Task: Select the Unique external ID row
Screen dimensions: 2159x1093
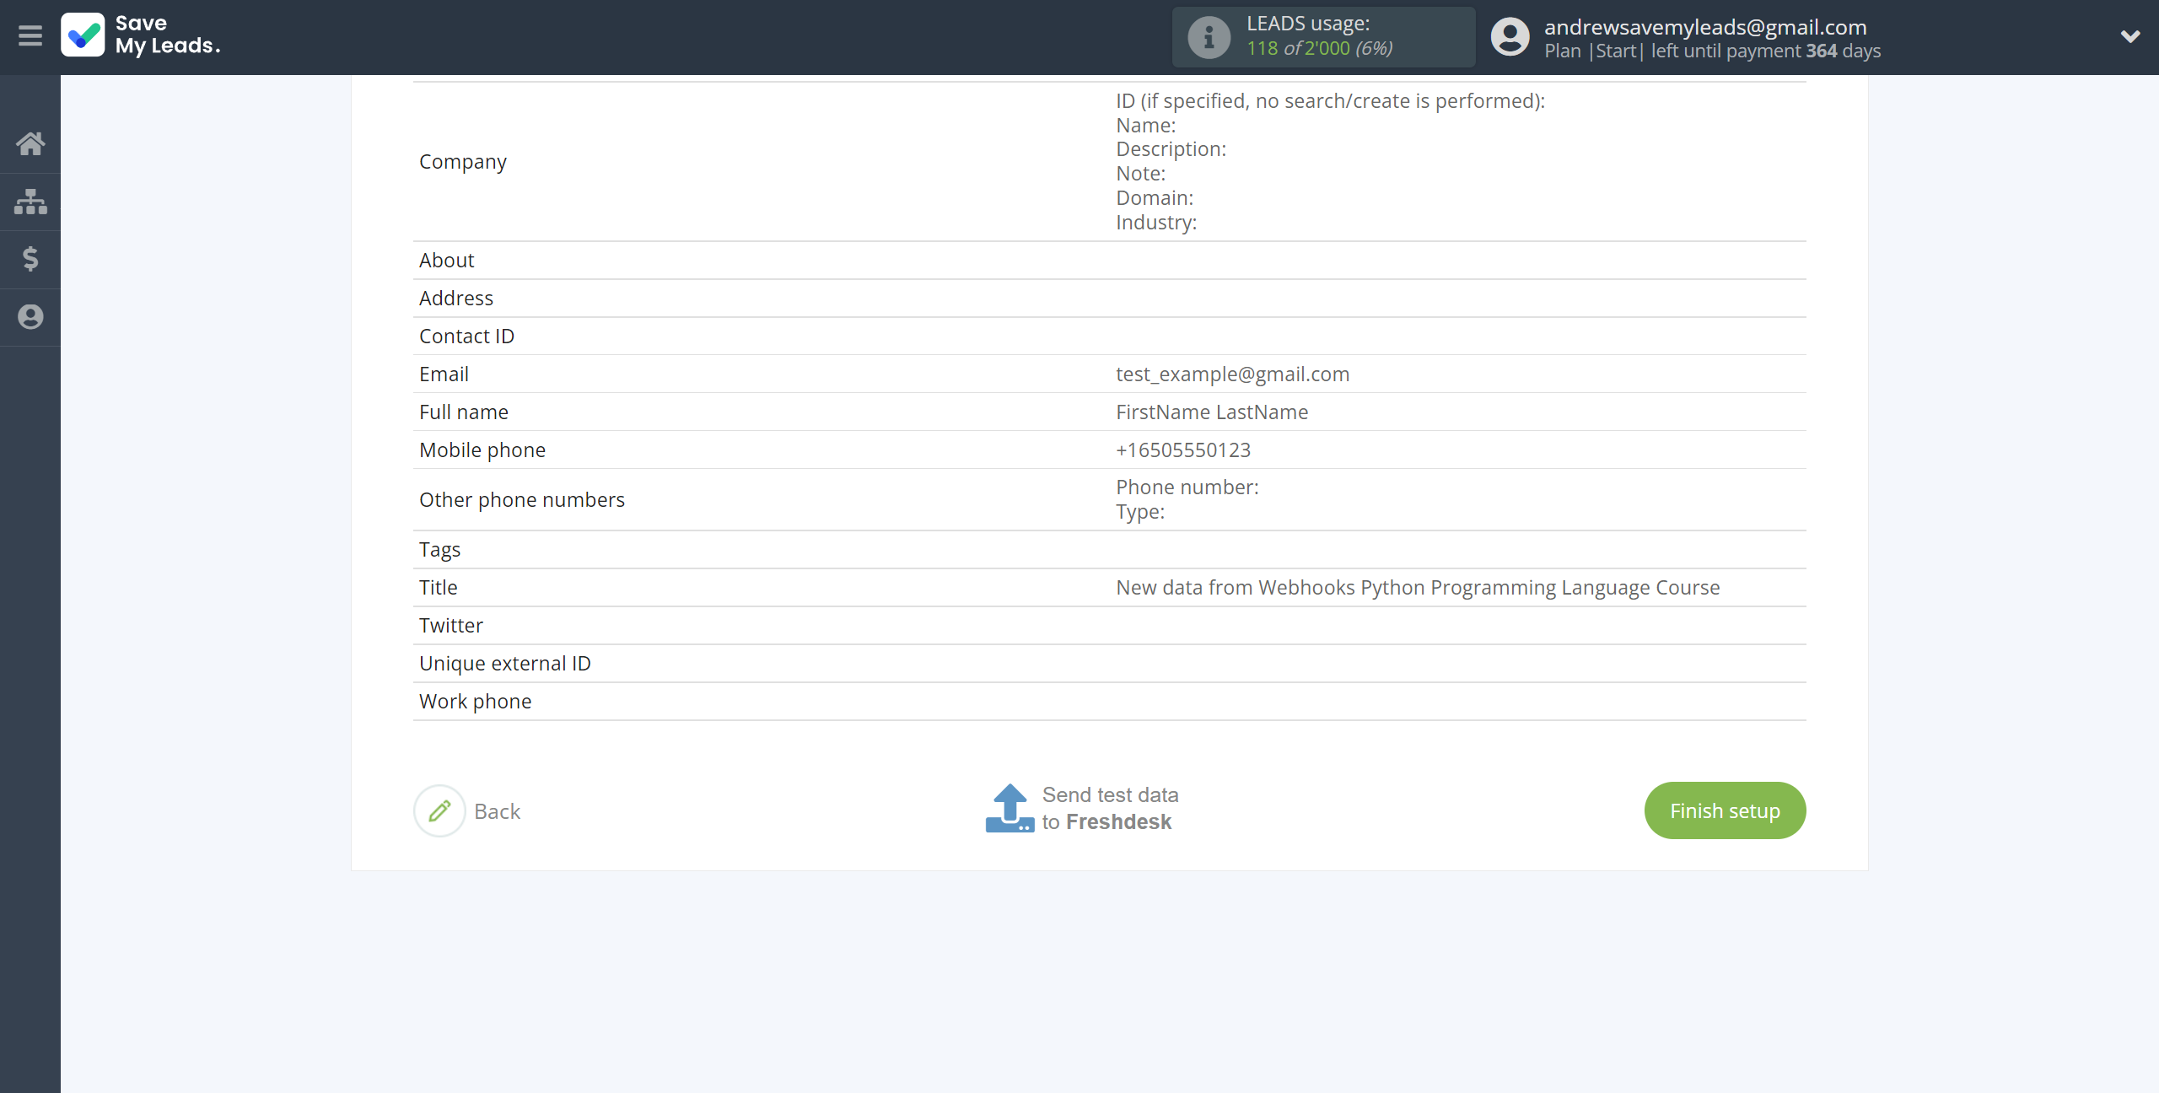Action: tap(1109, 664)
